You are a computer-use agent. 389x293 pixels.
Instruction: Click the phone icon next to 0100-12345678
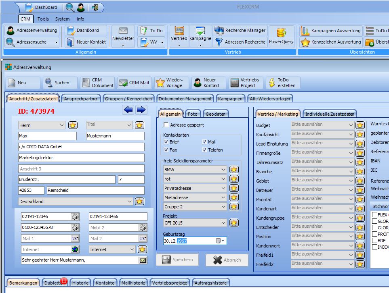click(x=75, y=227)
